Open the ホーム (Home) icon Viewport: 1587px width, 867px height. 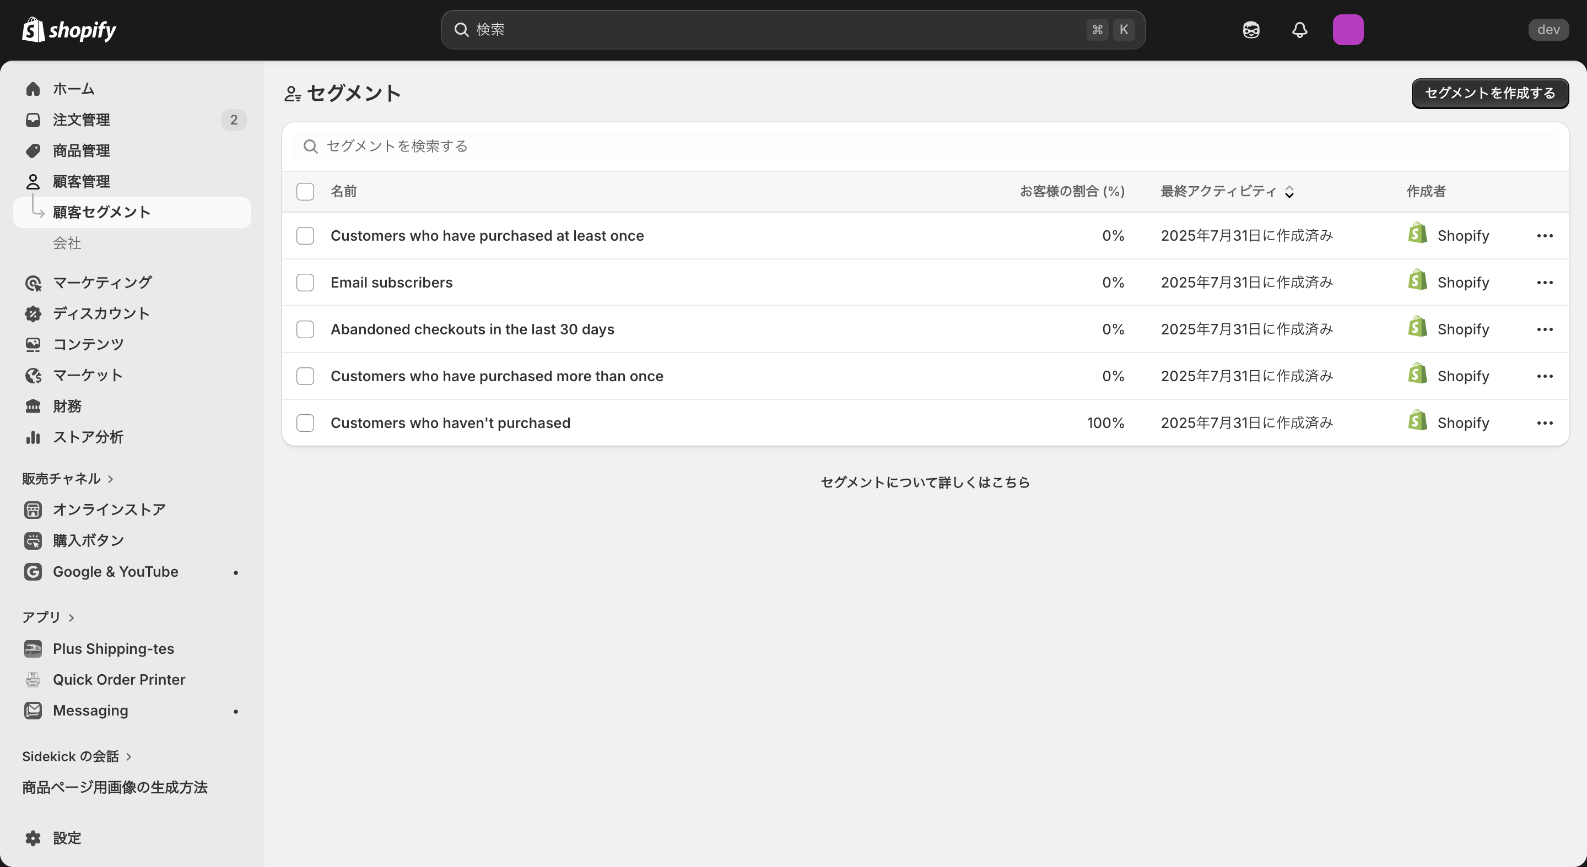pos(33,88)
